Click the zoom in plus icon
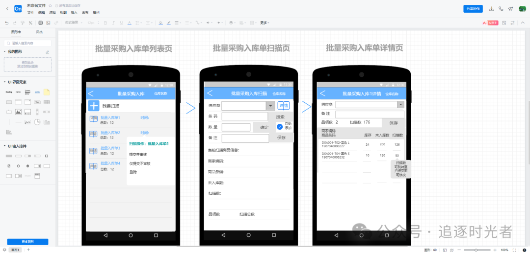Viewport: 530px width, 253px height. (x=495, y=250)
